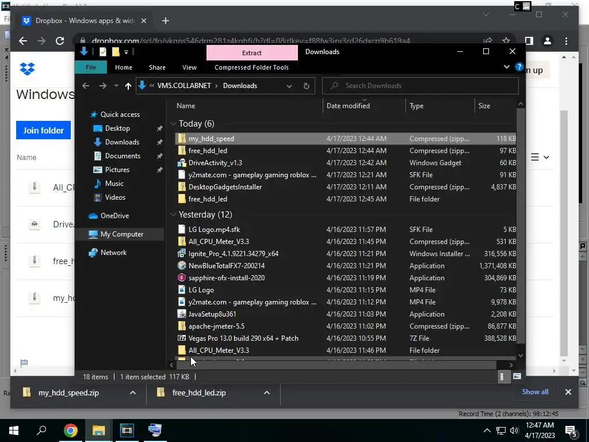The image size is (589, 442).
Task: Select the Ignite_Pro installer icon
Action: [x=182, y=253]
